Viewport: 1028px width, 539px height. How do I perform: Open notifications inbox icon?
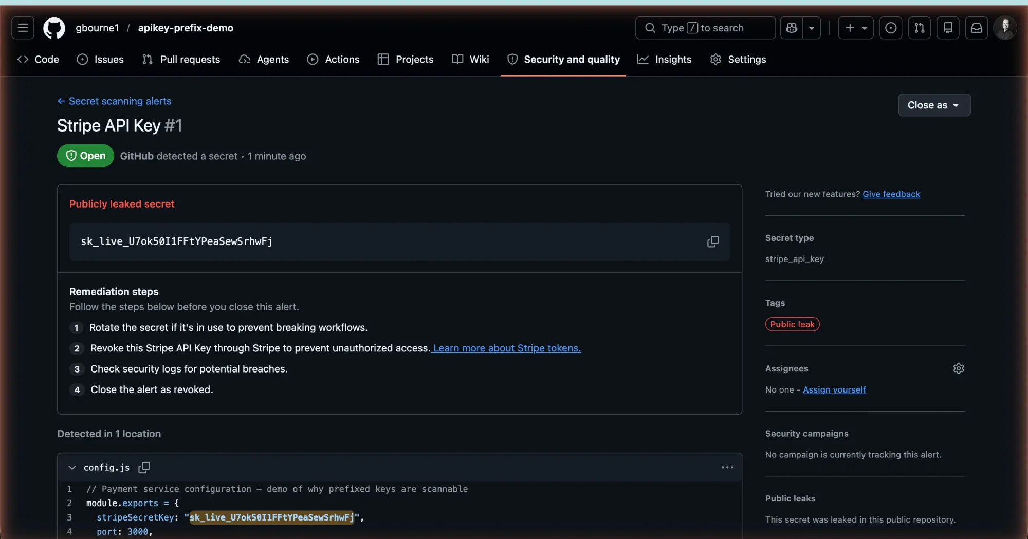point(977,28)
